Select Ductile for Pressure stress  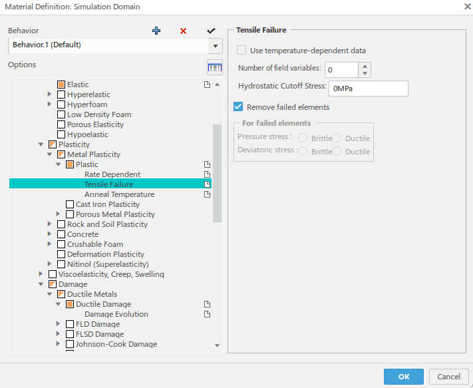point(337,138)
